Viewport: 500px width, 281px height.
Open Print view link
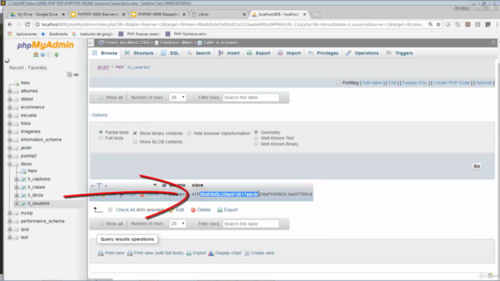(x=111, y=253)
